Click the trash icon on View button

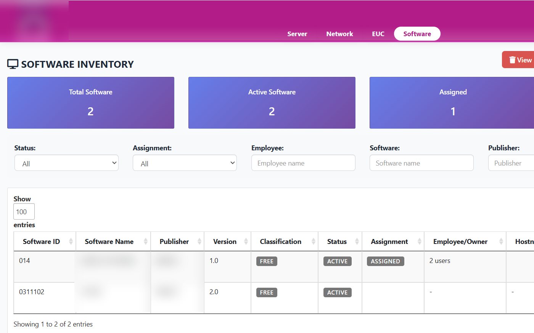pos(512,60)
